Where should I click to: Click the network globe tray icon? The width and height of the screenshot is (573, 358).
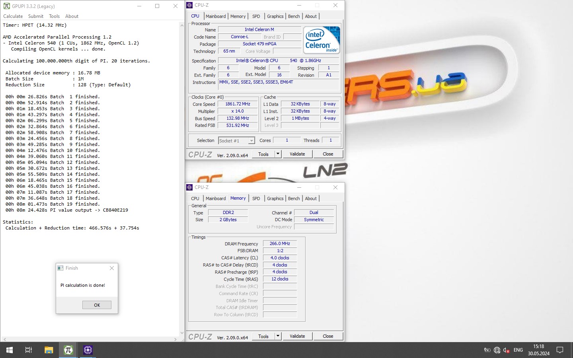(x=497, y=350)
